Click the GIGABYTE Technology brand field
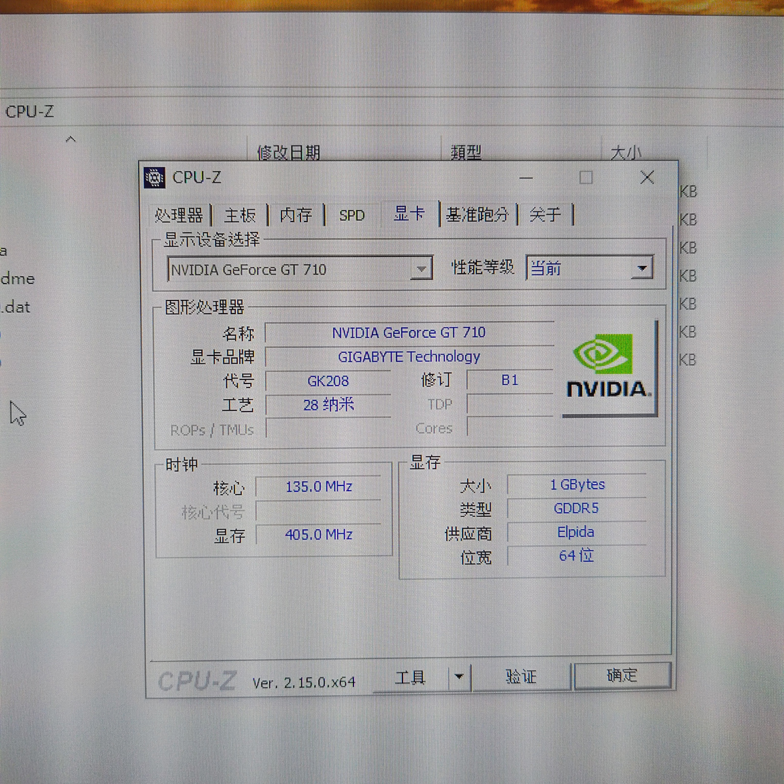Screen dimensions: 784x784 [409, 357]
